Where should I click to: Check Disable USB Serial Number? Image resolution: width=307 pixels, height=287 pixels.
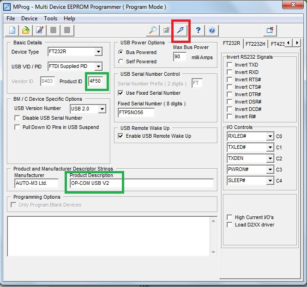(x=17, y=118)
